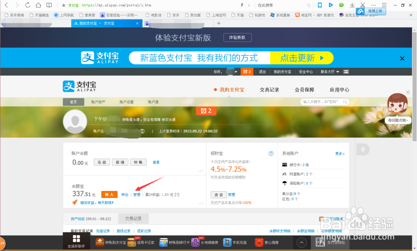Click the large alarm reminder badge on banner
The height and width of the screenshot is (251, 417).
pos(206,111)
